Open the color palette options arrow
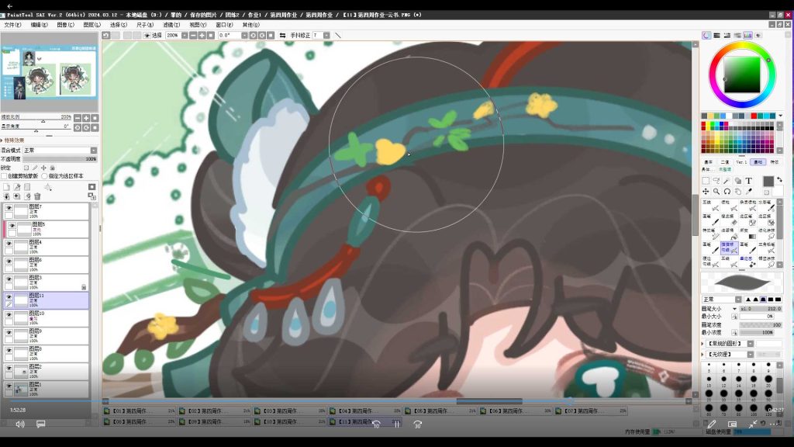The width and height of the screenshot is (794, 447). [x=780, y=116]
